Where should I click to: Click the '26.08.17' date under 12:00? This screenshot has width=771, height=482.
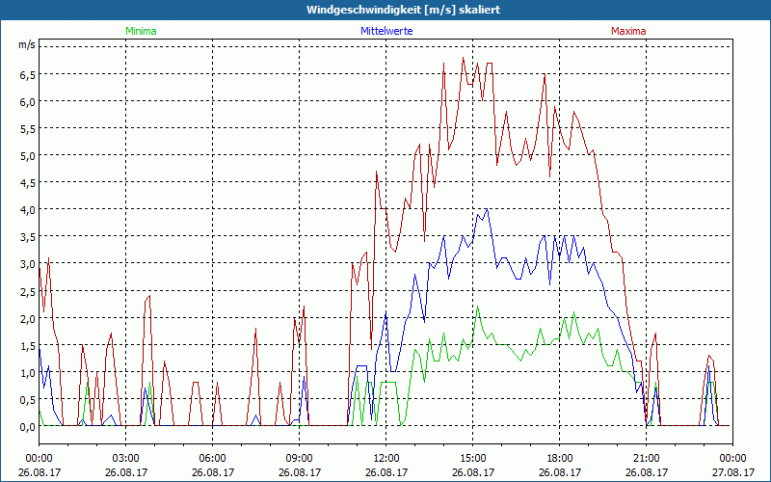pyautogui.click(x=386, y=472)
